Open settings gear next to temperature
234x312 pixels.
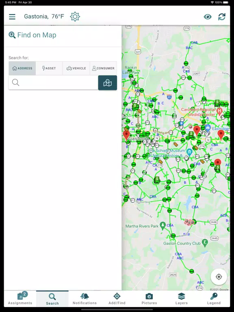75,17
